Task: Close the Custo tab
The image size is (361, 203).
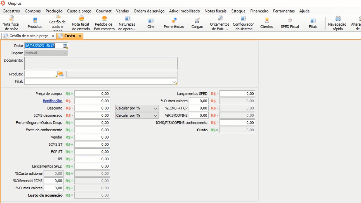Action: point(80,36)
